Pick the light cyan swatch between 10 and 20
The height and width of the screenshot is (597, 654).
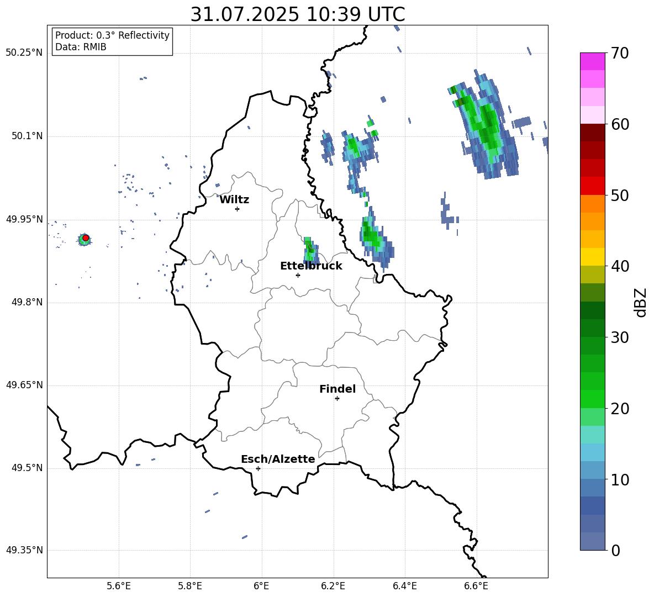click(593, 435)
